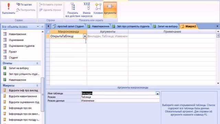The image size is (220, 124).
Task: Toggle Условия column
Action: (98, 9)
